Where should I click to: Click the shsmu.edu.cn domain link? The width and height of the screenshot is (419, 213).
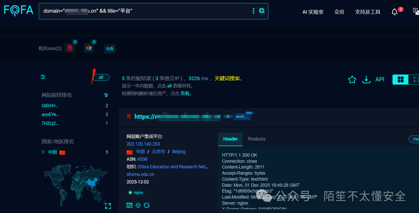pyautogui.click(x=140, y=174)
